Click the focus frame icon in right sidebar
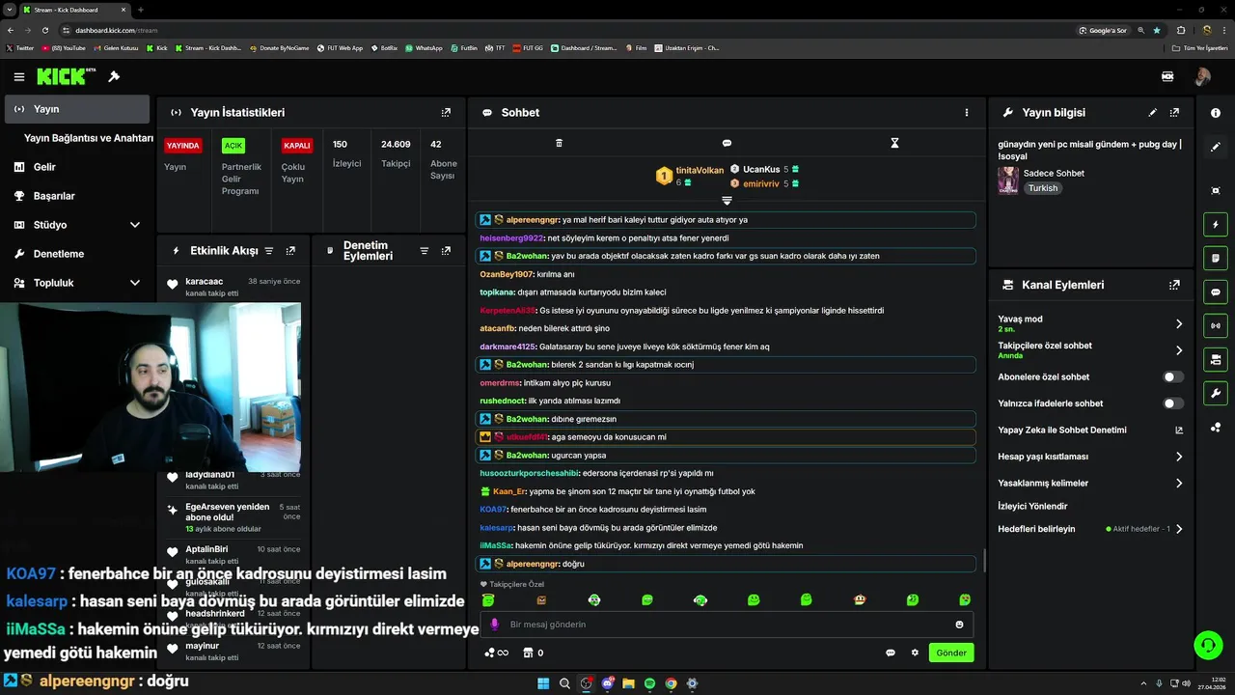This screenshot has height=695, width=1235. (1216, 190)
